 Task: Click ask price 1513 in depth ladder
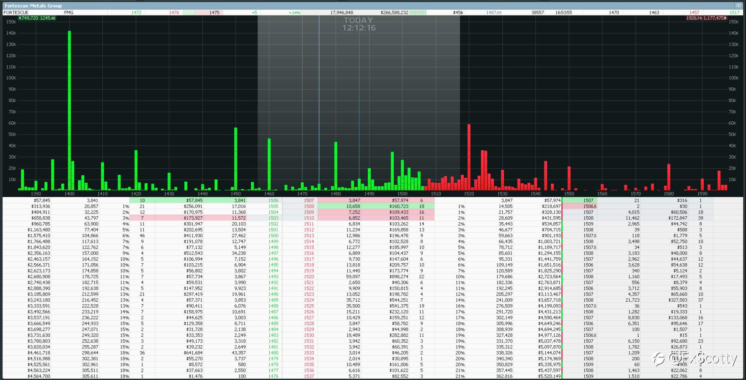(309, 236)
